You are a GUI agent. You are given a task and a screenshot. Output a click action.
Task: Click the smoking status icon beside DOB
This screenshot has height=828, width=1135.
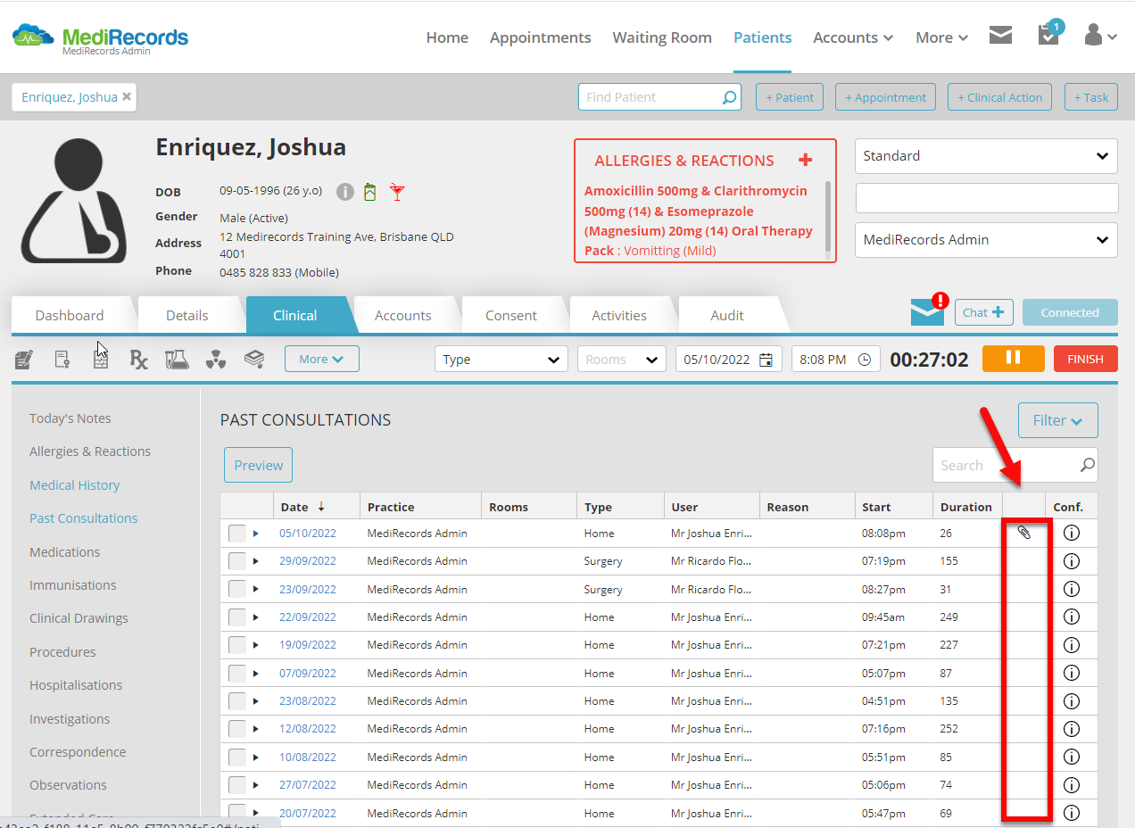pyautogui.click(x=370, y=192)
